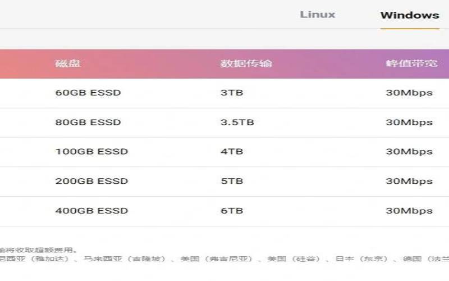The width and height of the screenshot is (449, 281).
Task: Click the 3.5TB data transfer value
Action: [x=237, y=122]
